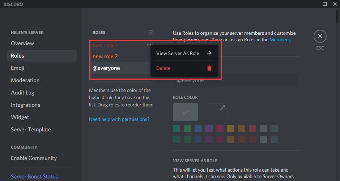Switch to the Emoji settings tab
Screen dimensions: 340x181
point(18,68)
